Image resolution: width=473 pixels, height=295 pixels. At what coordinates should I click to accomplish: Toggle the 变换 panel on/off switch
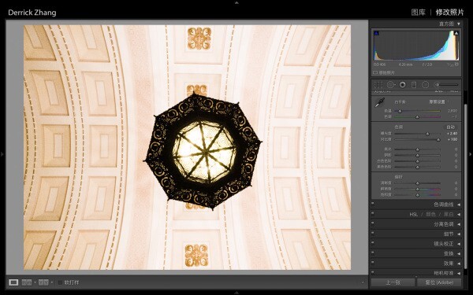(373, 253)
